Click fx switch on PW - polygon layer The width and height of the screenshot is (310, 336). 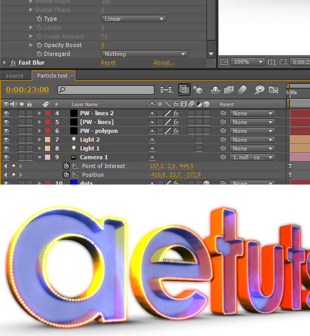click(x=176, y=131)
